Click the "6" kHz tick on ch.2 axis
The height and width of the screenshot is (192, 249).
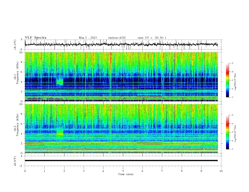click(x=22, y=124)
